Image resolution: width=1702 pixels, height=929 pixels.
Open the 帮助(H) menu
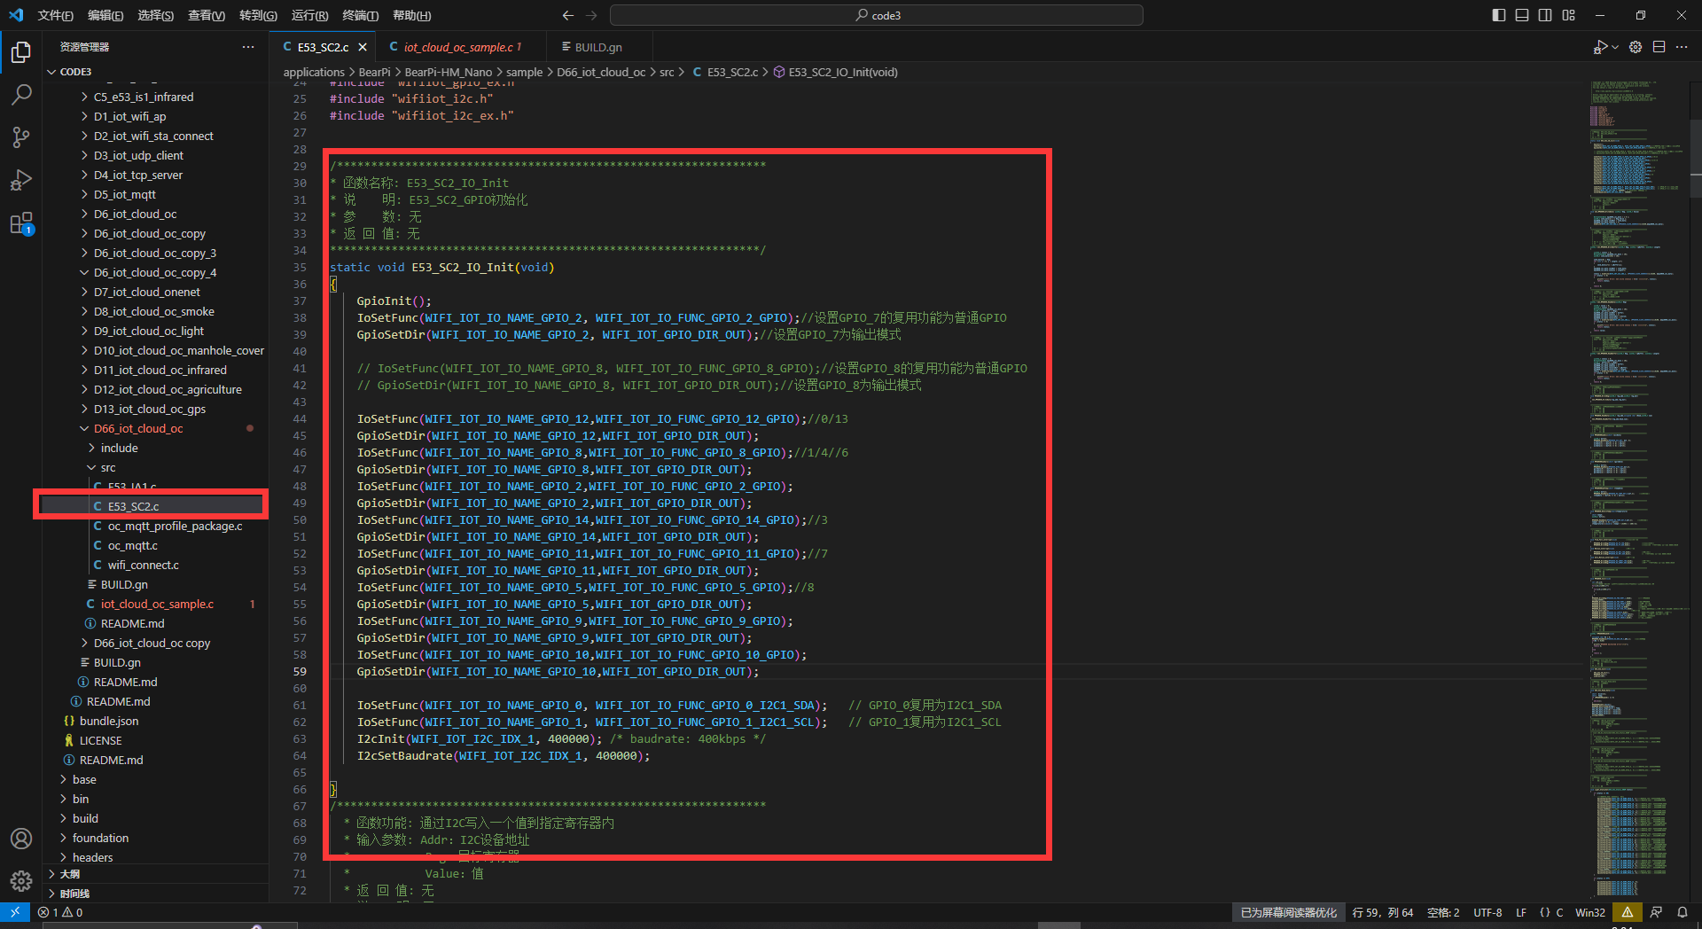pyautogui.click(x=411, y=15)
